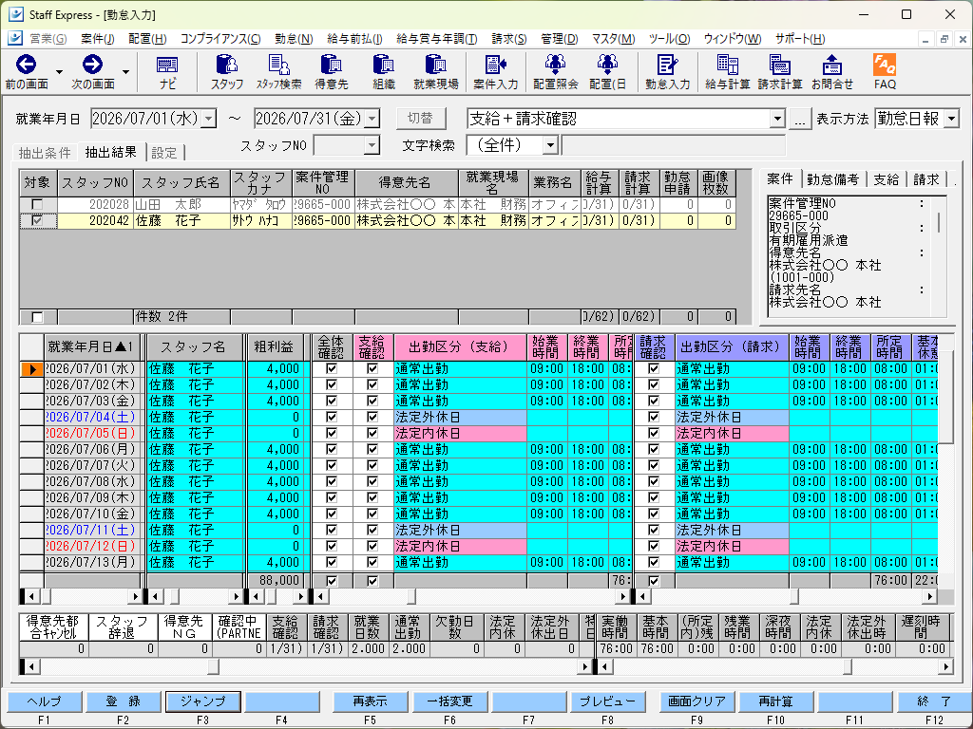Toggle 請求確認 checkbox for 2026/07/10(金)
Viewport: 973px width, 729px height.
(654, 514)
